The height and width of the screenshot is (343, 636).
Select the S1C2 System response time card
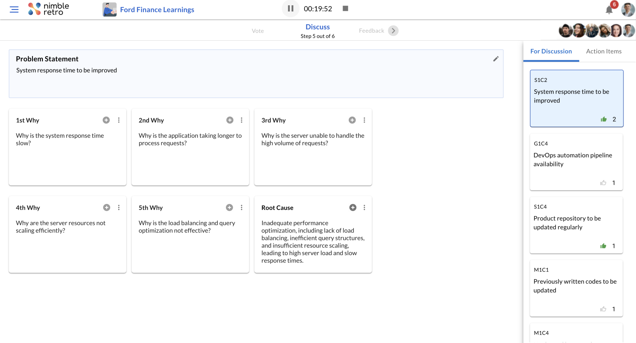pos(577,98)
